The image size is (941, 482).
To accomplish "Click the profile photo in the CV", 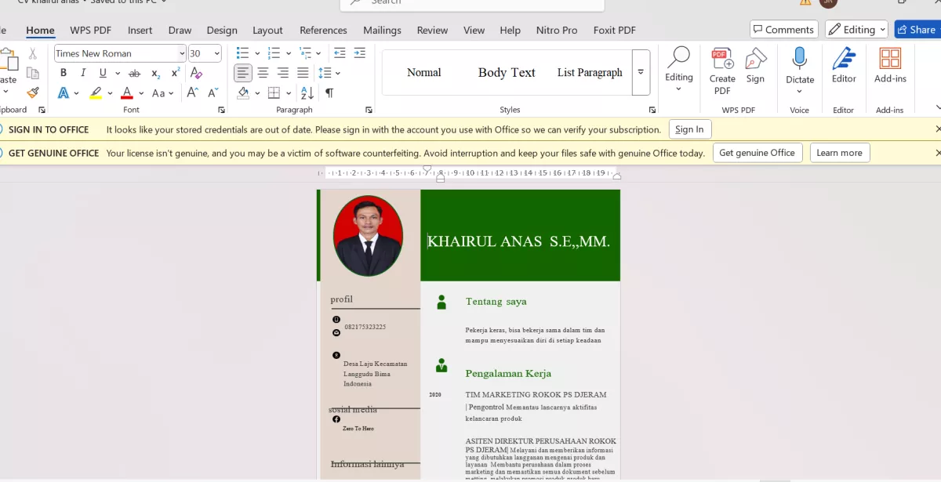I will point(368,235).
